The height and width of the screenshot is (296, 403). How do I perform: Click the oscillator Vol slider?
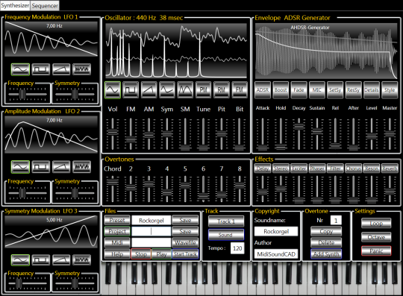113,134
